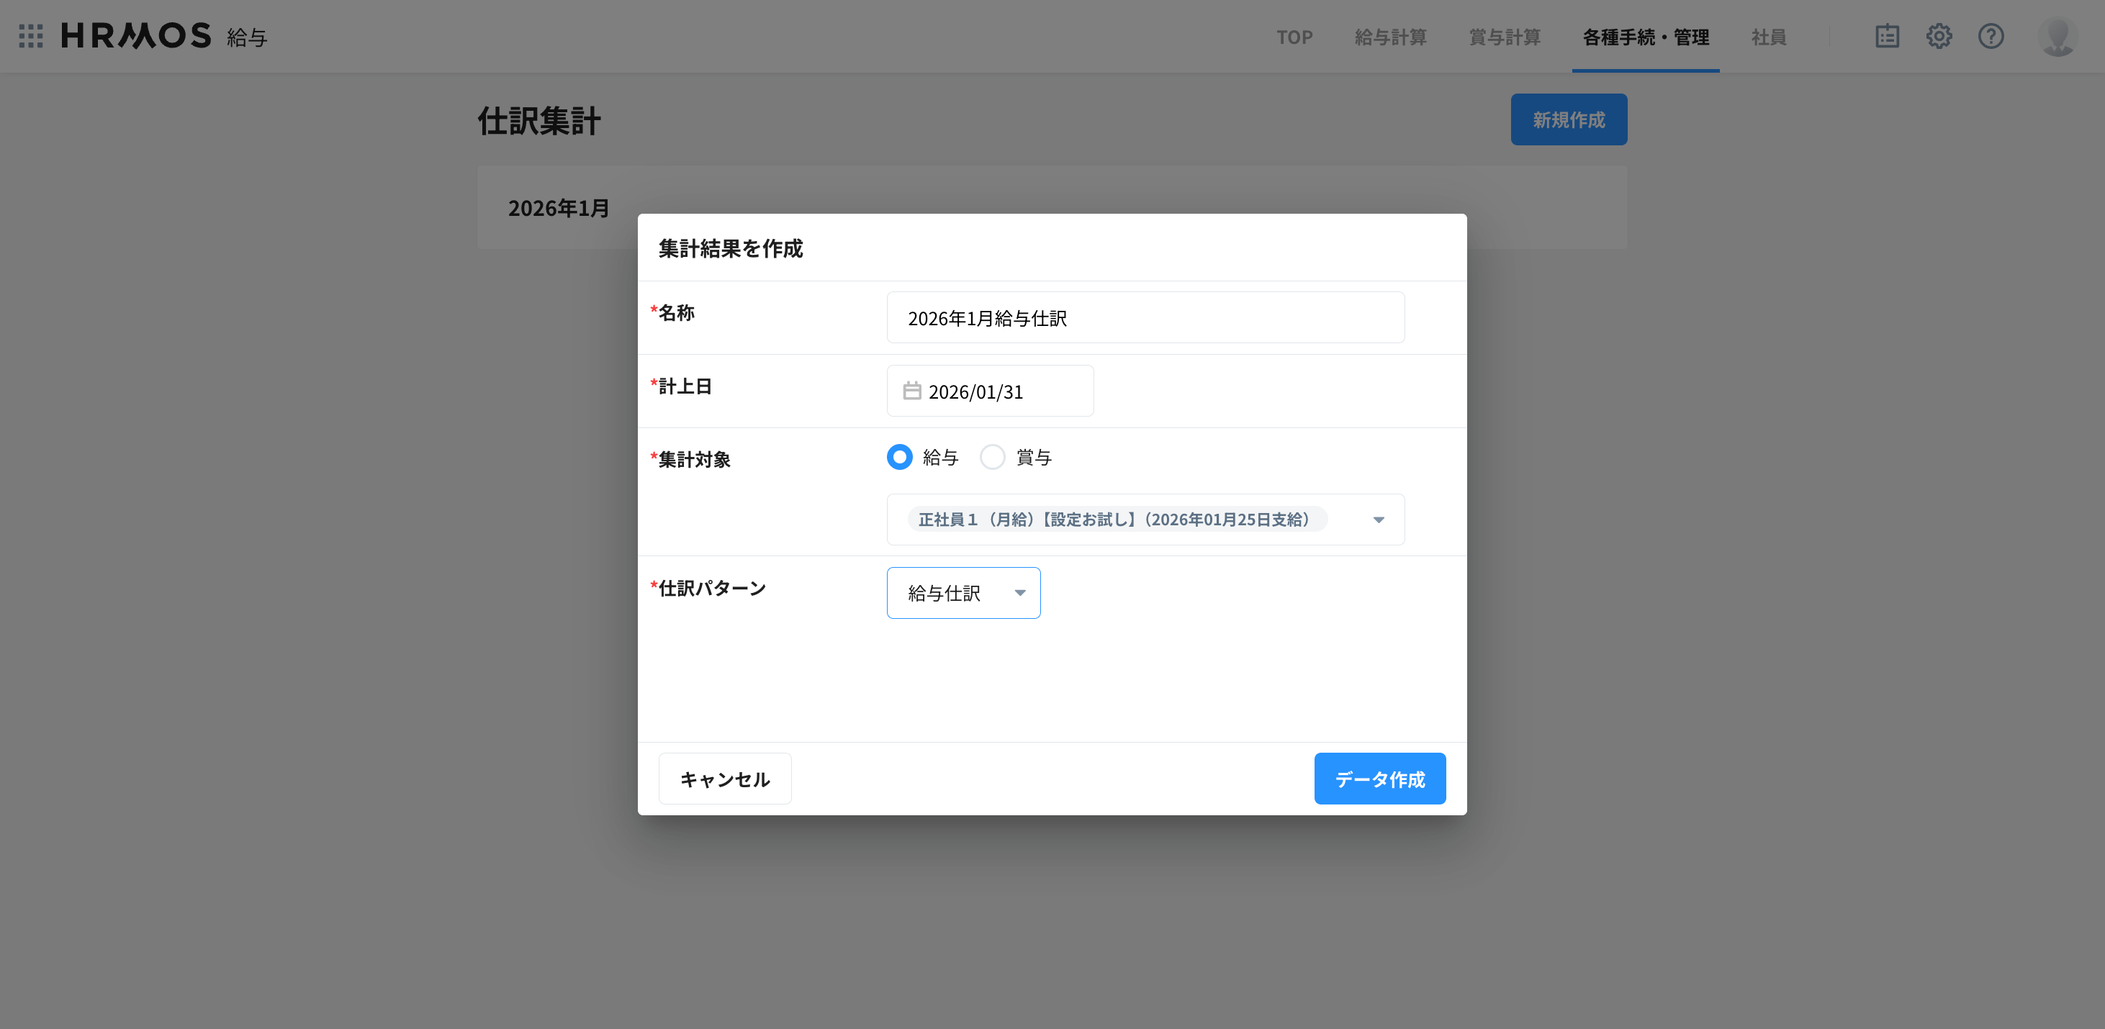Open the calendar icon in 計上日 field
2105x1029 pixels.
click(913, 390)
